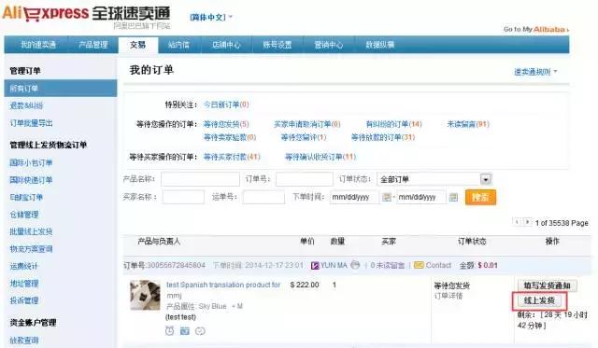Screen dimensions: 598x348
Task: Click the 等待您留评(1) link
Action: tap(304, 137)
